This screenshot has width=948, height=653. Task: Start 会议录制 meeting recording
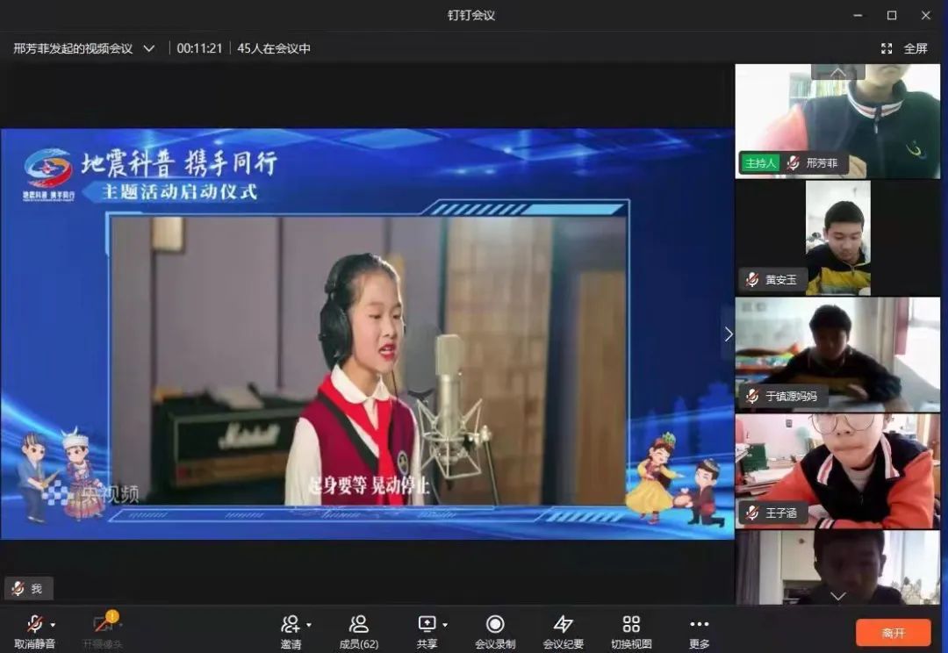point(495,632)
